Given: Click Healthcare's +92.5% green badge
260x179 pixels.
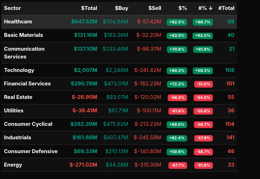Looking at the screenshot, I should tap(177, 22).
